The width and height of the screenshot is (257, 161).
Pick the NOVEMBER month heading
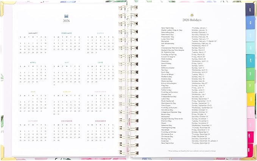pyautogui.click(x=67, y=121)
